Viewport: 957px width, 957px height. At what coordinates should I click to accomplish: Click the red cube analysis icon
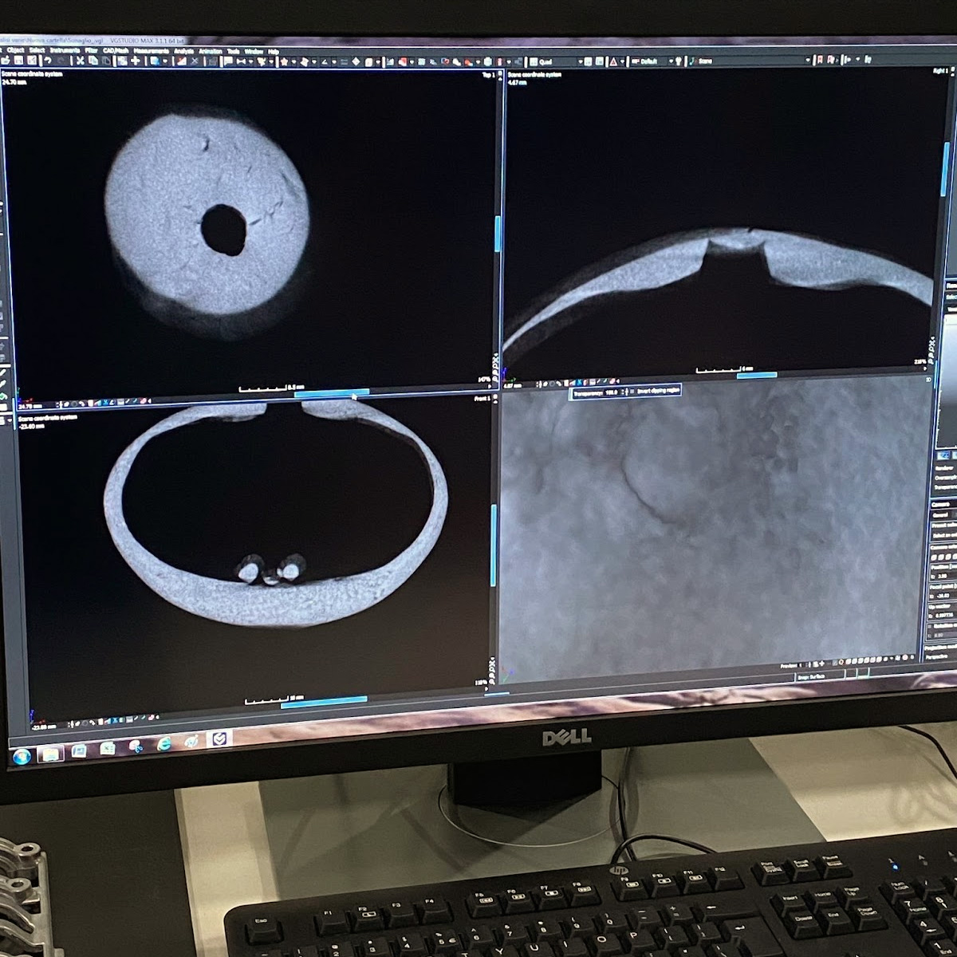[402, 61]
